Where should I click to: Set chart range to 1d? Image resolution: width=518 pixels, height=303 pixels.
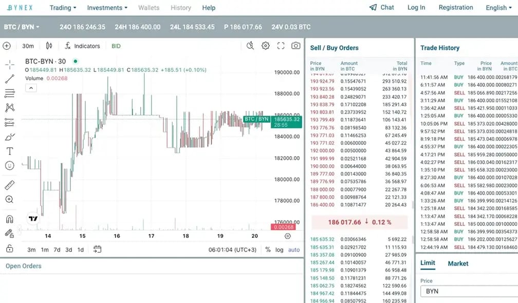click(x=80, y=250)
